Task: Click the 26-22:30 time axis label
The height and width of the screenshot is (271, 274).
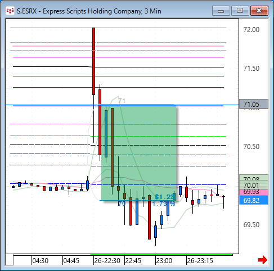Action: pyautogui.click(x=107, y=261)
